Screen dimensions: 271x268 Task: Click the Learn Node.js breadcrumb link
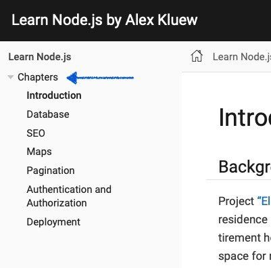click(242, 57)
